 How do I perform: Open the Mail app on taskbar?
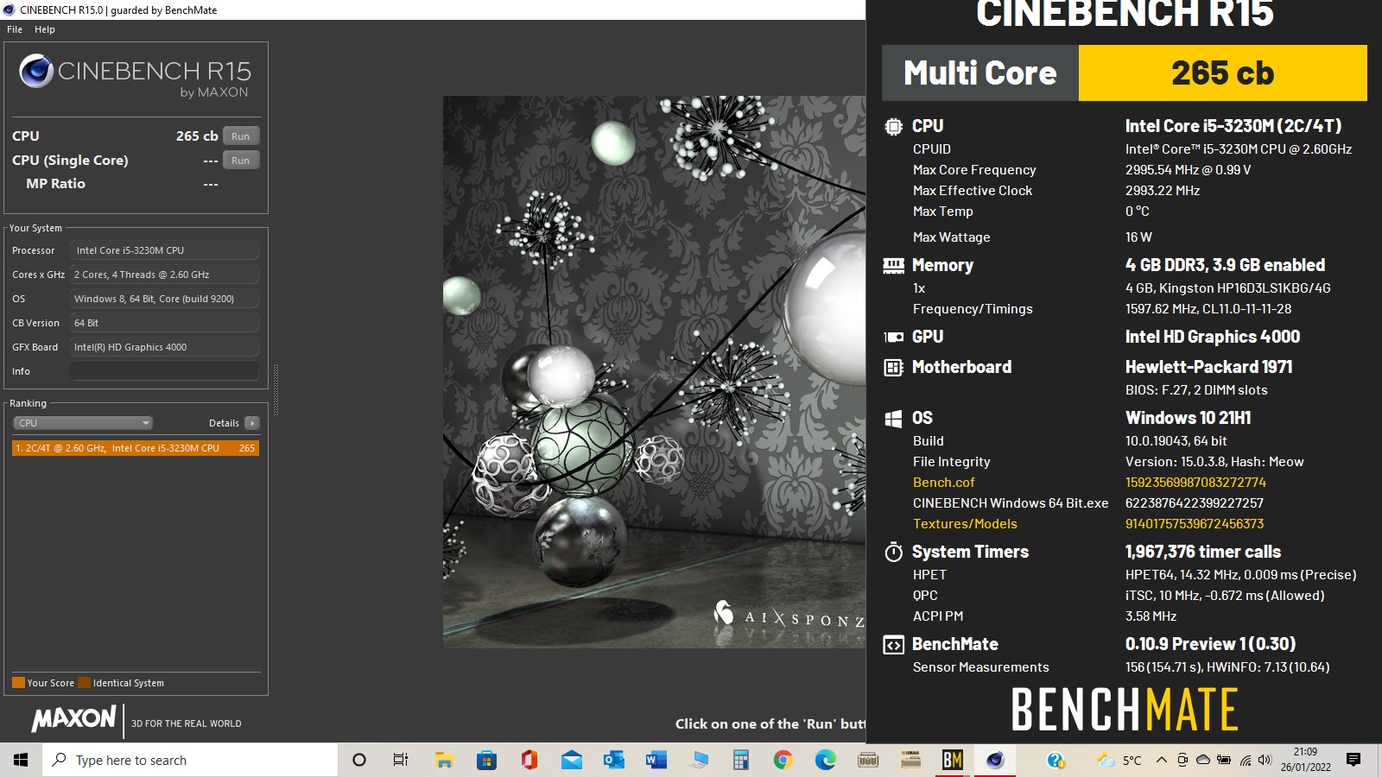pos(571,760)
